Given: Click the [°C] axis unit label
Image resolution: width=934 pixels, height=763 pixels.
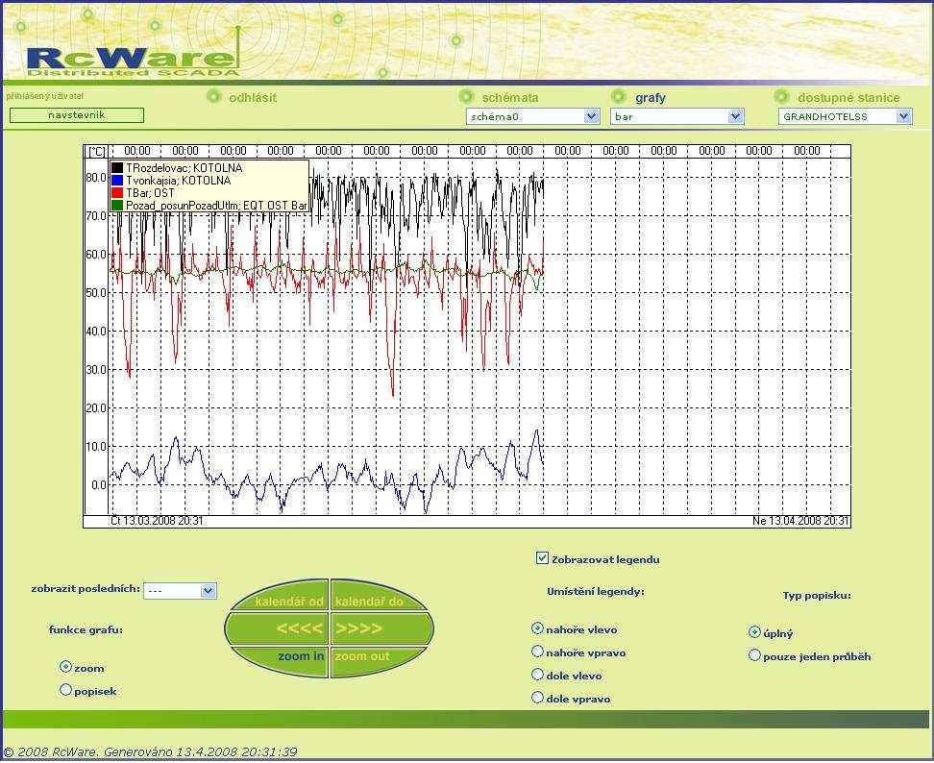Looking at the screenshot, I should click(x=96, y=151).
